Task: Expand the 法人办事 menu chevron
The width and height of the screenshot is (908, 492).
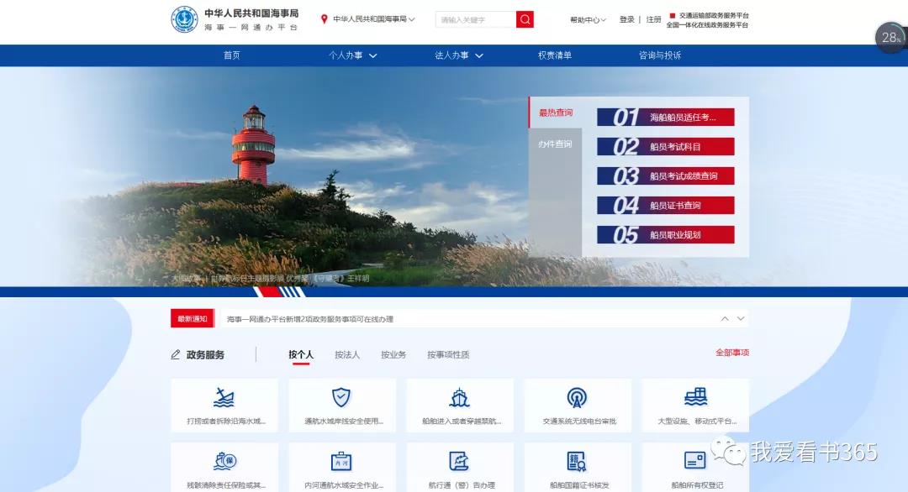Action: point(479,55)
